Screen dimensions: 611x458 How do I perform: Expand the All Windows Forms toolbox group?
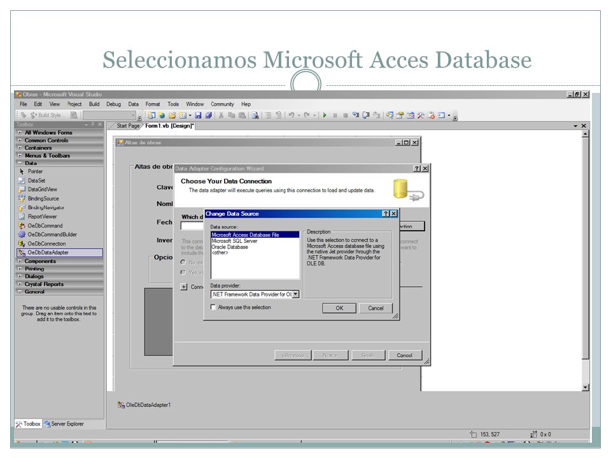coord(20,132)
